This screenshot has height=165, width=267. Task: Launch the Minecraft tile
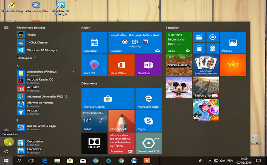pos(179,65)
